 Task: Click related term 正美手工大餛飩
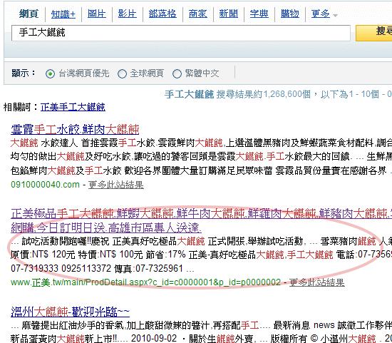click(73, 108)
